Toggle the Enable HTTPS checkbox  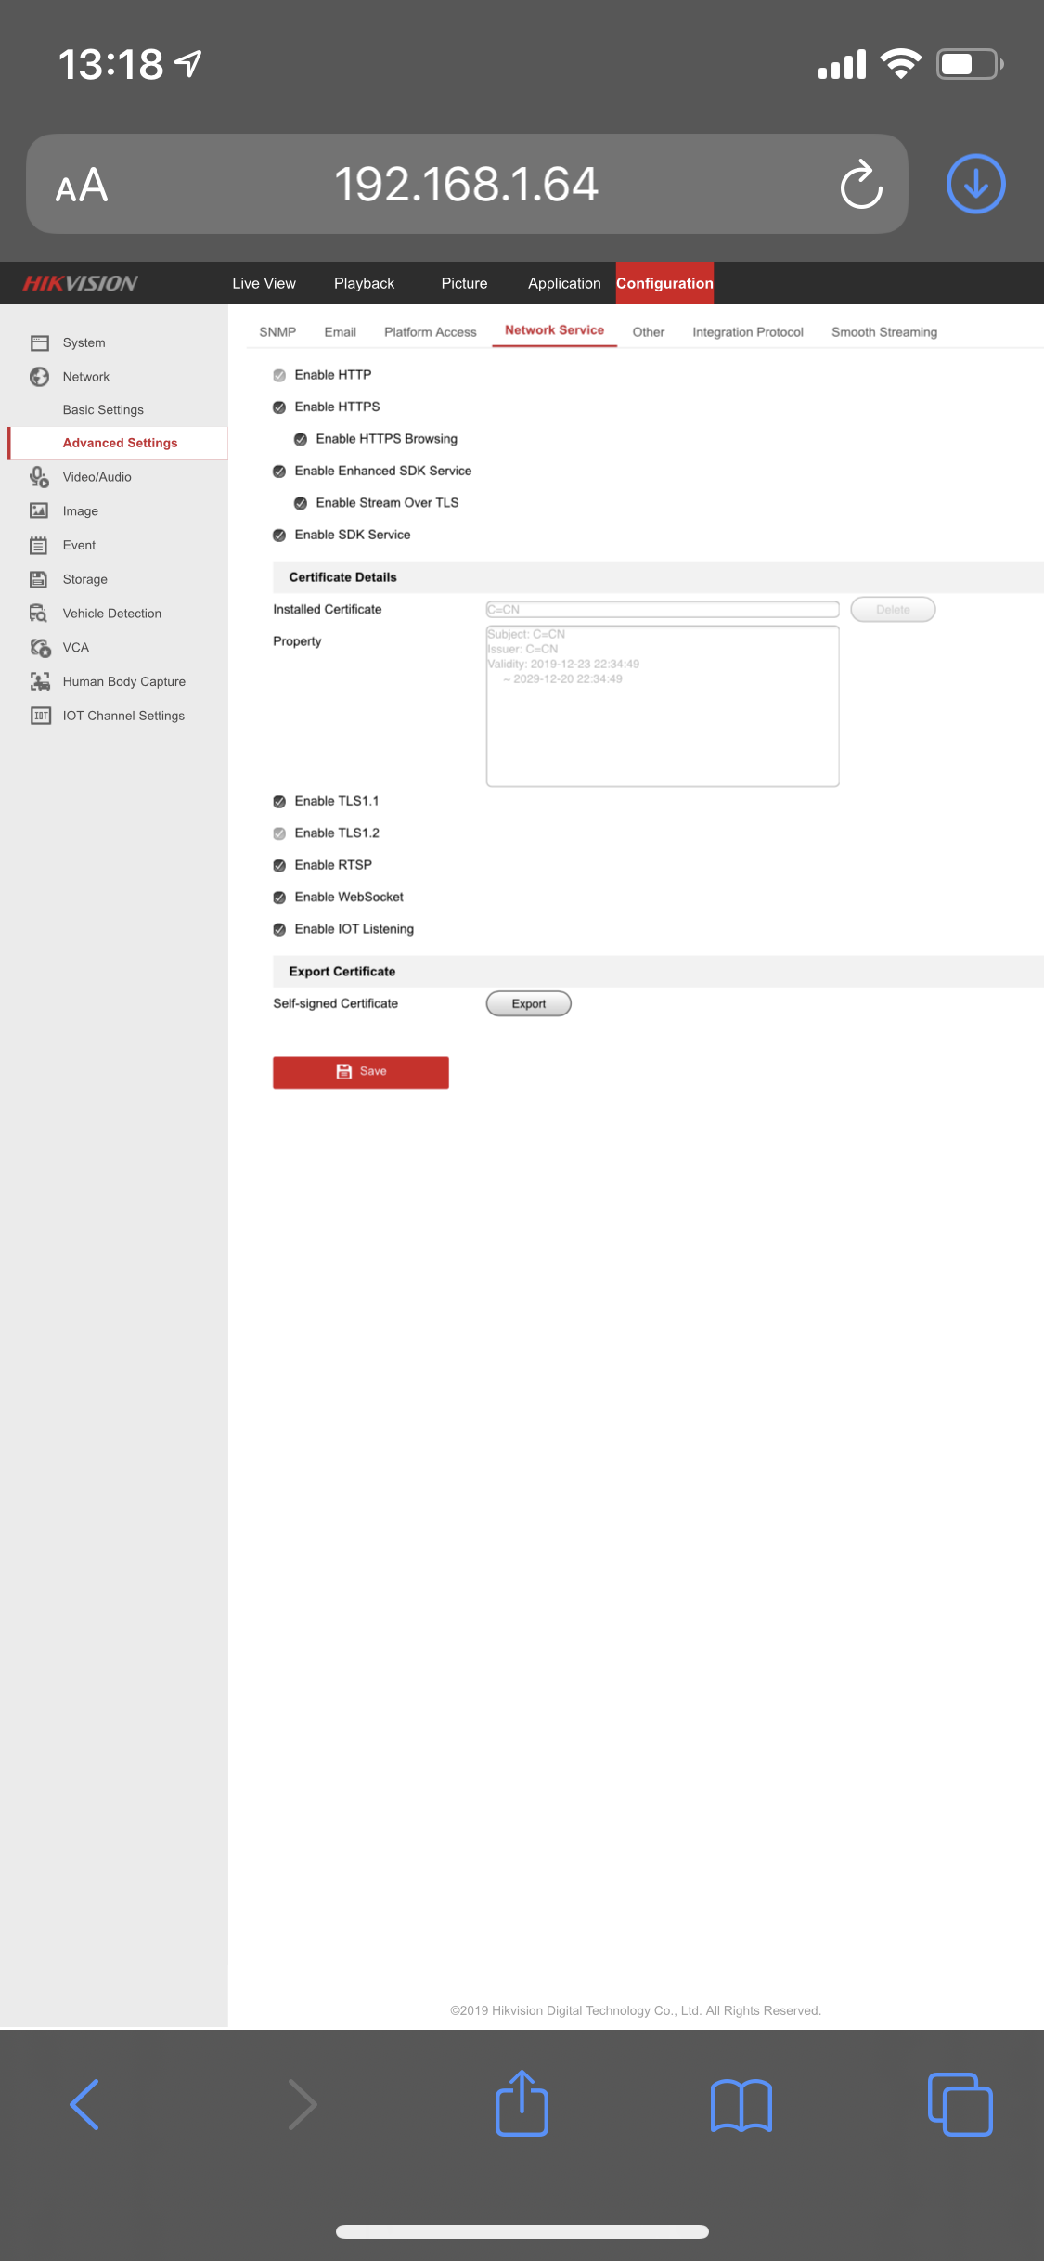coord(279,407)
